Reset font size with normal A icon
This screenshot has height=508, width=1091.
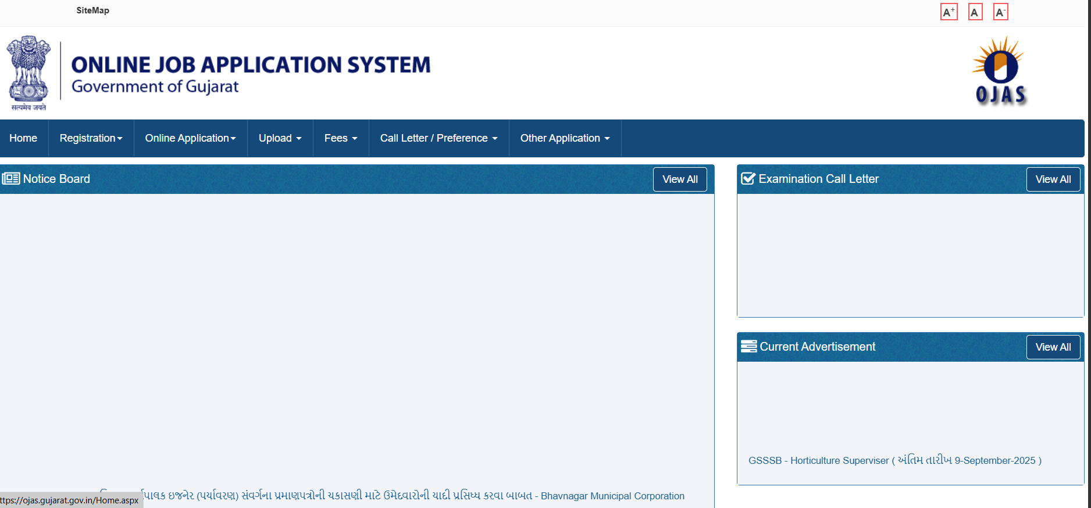point(975,12)
